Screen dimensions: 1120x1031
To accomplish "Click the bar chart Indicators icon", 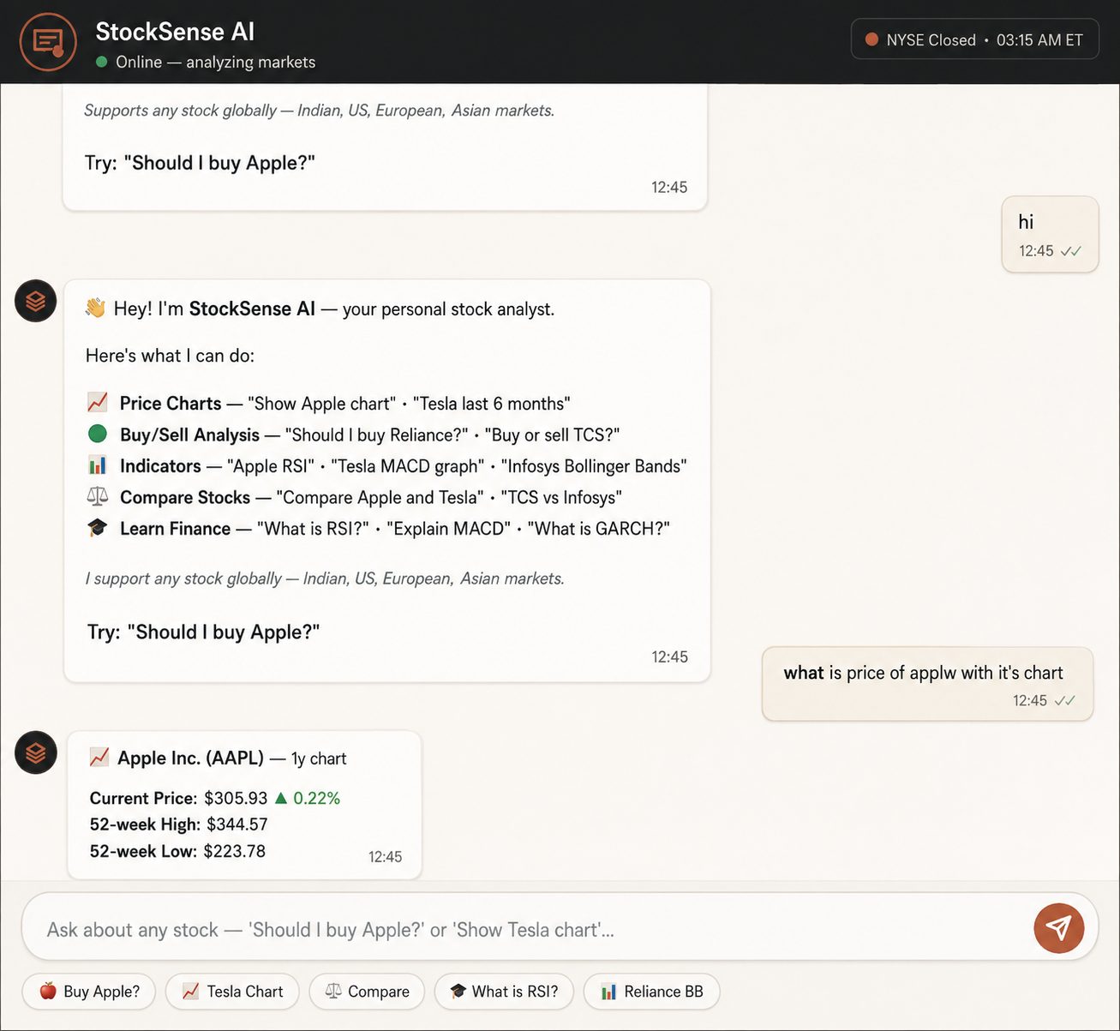I will coord(98,465).
